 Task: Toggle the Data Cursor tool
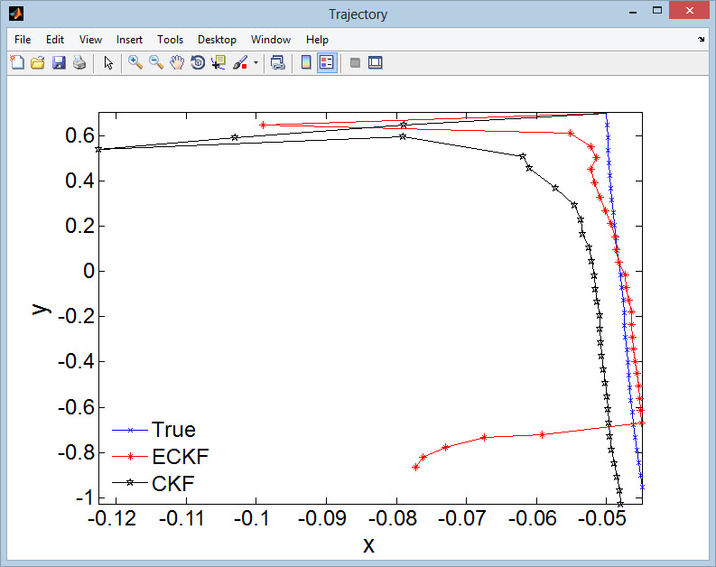point(219,62)
